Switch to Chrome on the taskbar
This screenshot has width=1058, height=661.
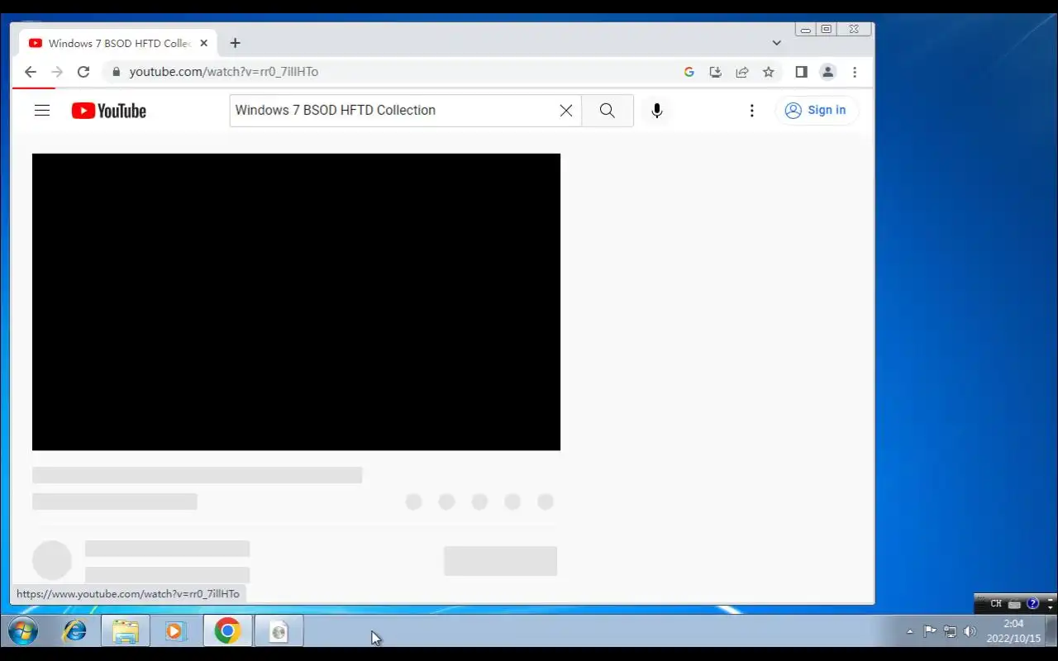tap(227, 632)
